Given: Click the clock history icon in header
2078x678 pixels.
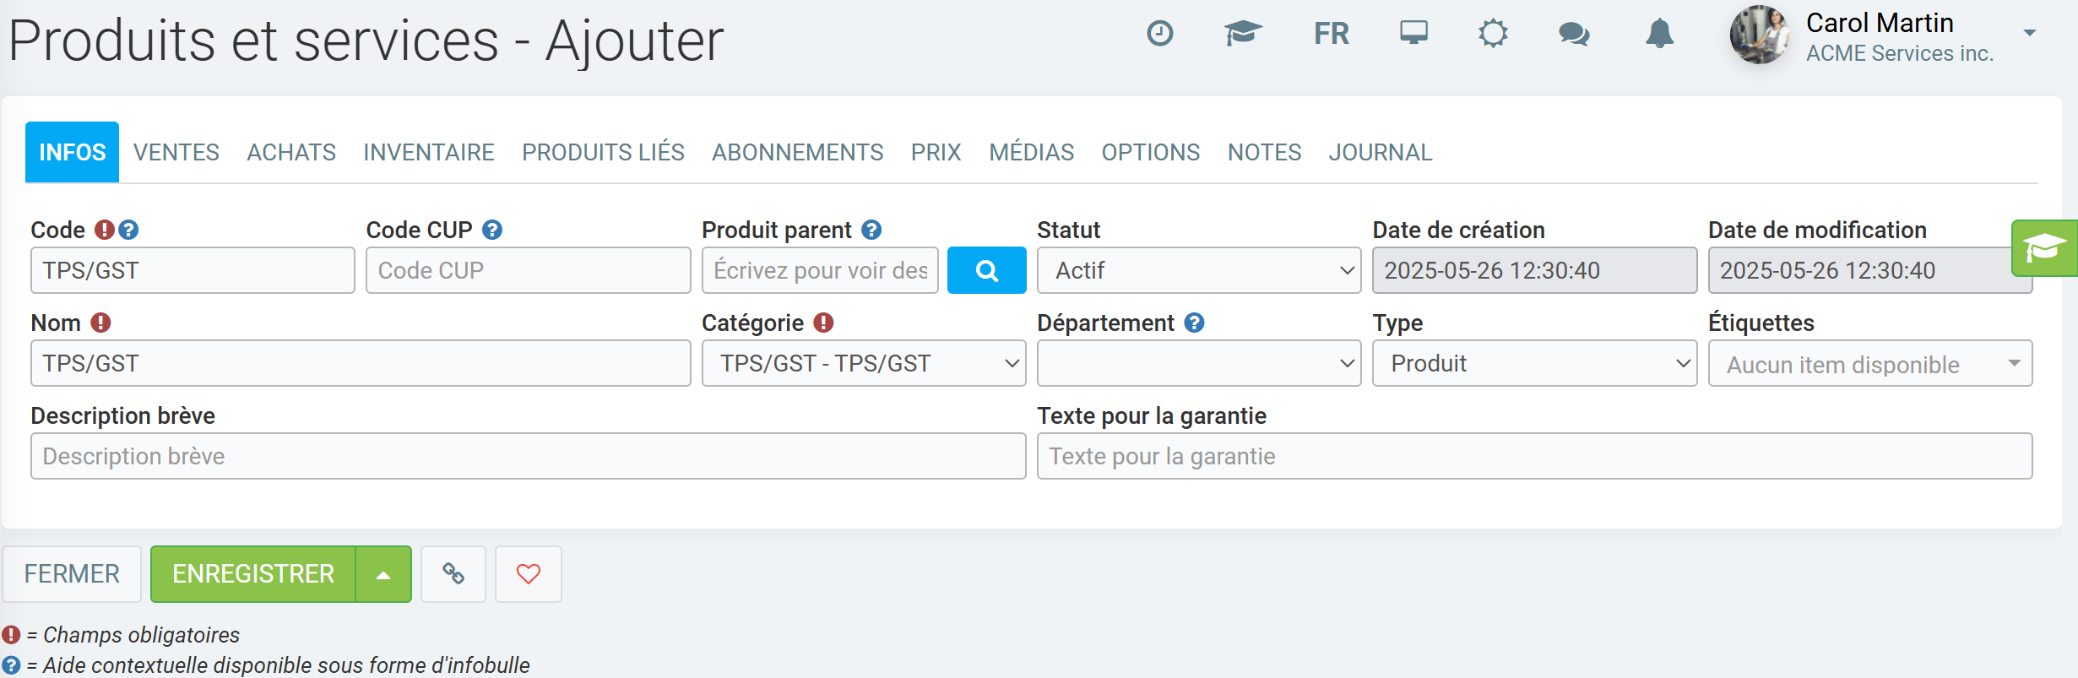Looking at the screenshot, I should click(x=1159, y=34).
